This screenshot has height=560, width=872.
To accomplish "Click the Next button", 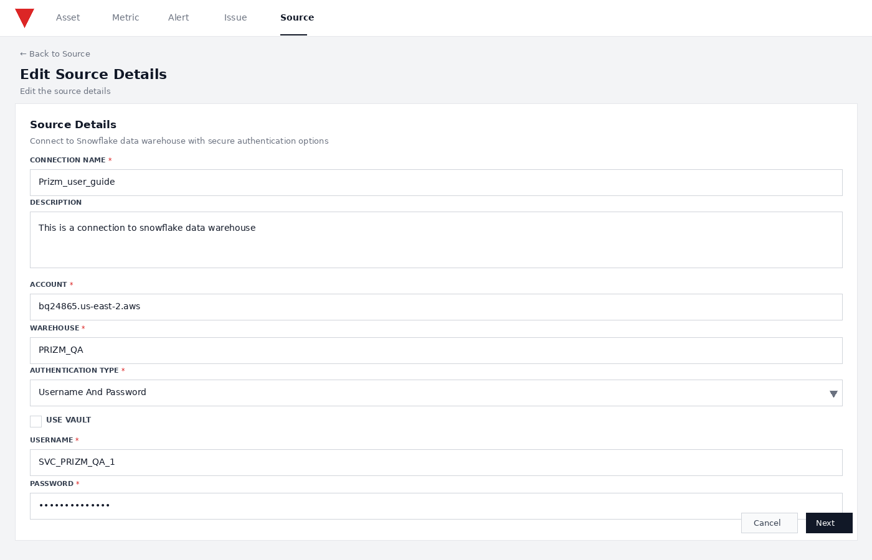I will pyautogui.click(x=829, y=523).
